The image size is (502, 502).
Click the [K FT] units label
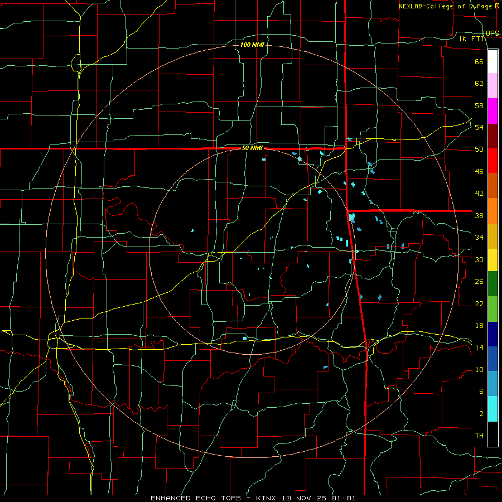click(x=471, y=39)
